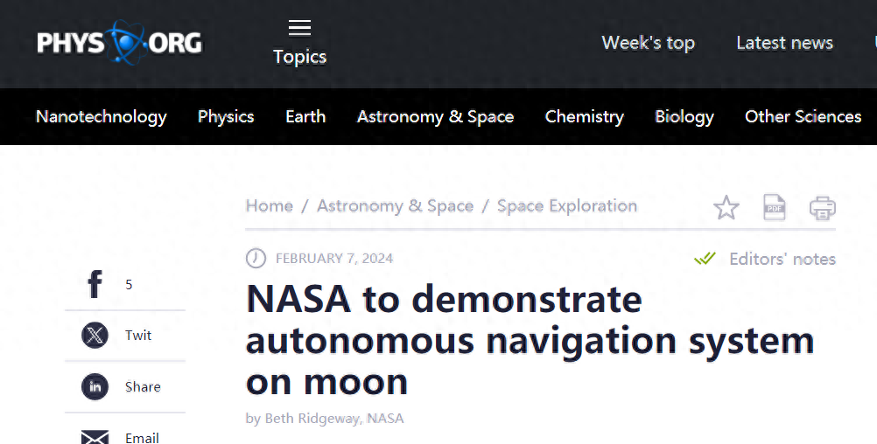This screenshot has width=877, height=444.
Task: Open Astronomy & Space nav category
Action: (435, 116)
